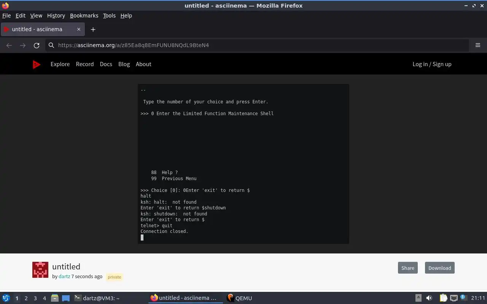Open the History menu

point(56,16)
